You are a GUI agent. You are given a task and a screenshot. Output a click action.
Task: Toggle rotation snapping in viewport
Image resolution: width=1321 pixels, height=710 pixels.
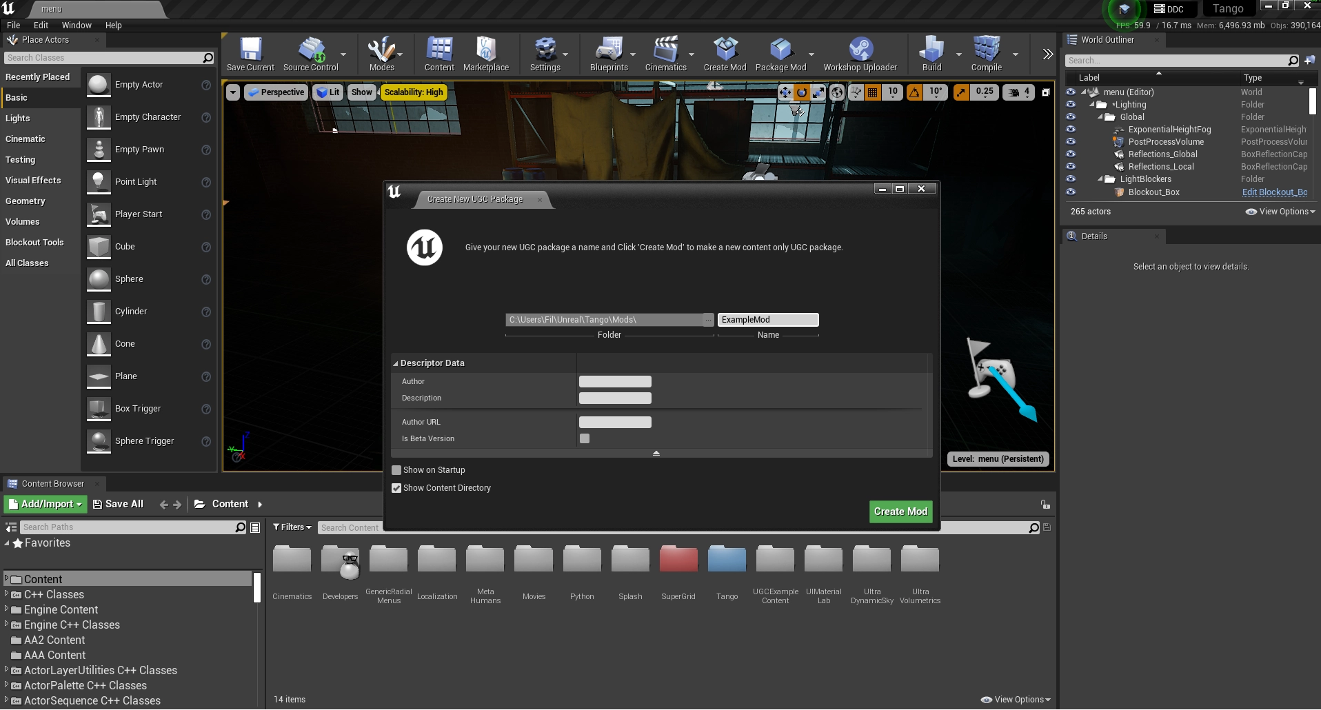(914, 92)
